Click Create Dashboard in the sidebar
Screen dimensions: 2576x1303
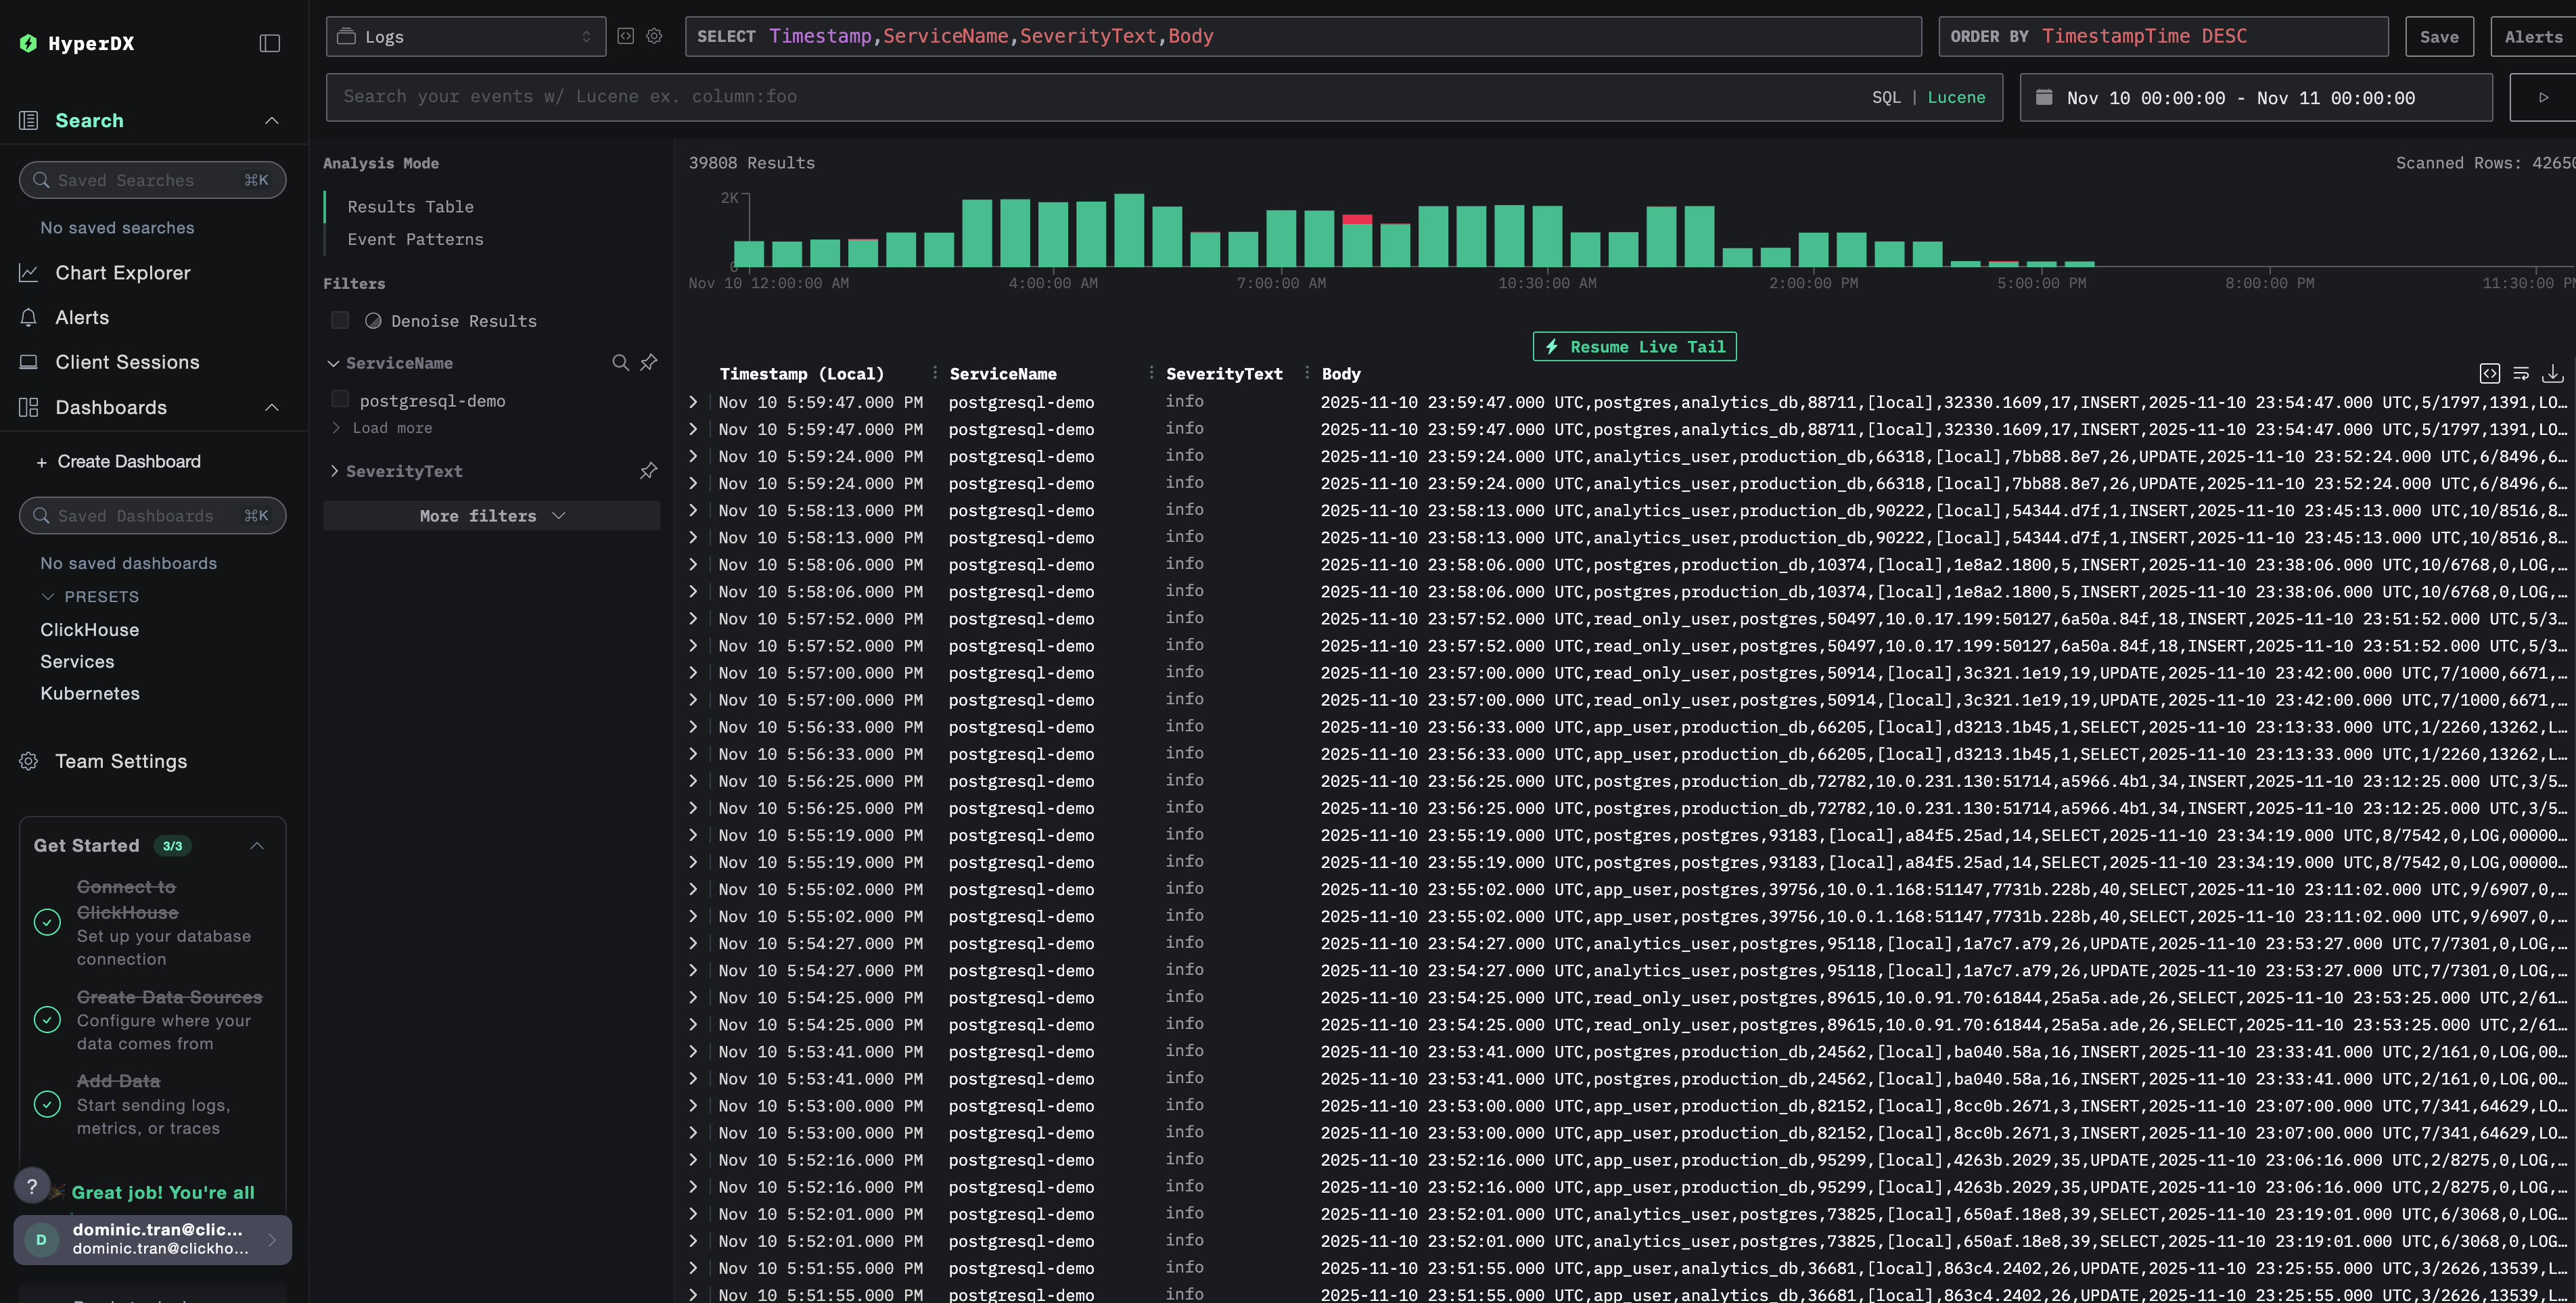pyautogui.click(x=129, y=461)
